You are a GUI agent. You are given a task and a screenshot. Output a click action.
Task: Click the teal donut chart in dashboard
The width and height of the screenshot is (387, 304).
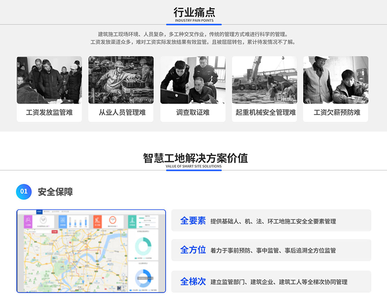(143, 246)
